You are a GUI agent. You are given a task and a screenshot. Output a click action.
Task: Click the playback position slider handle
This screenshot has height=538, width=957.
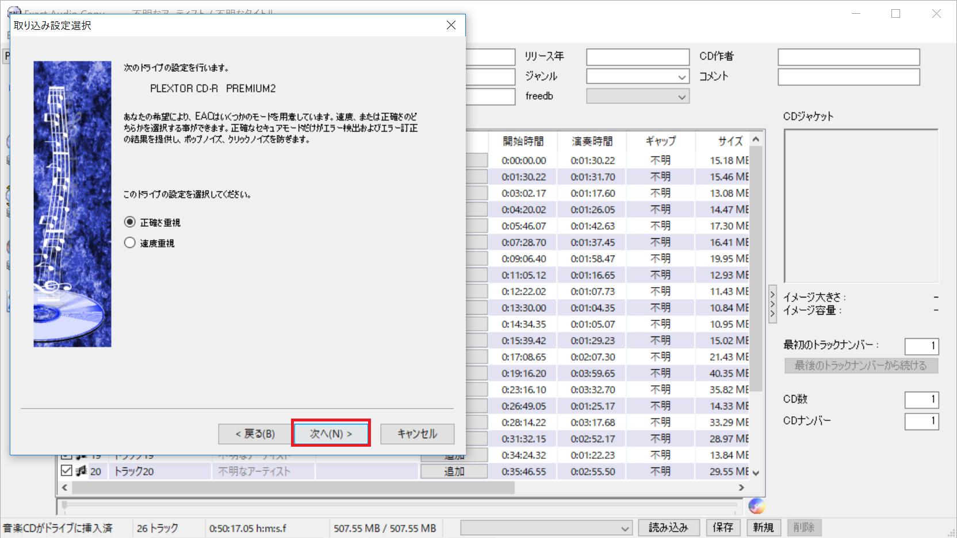[x=64, y=505]
